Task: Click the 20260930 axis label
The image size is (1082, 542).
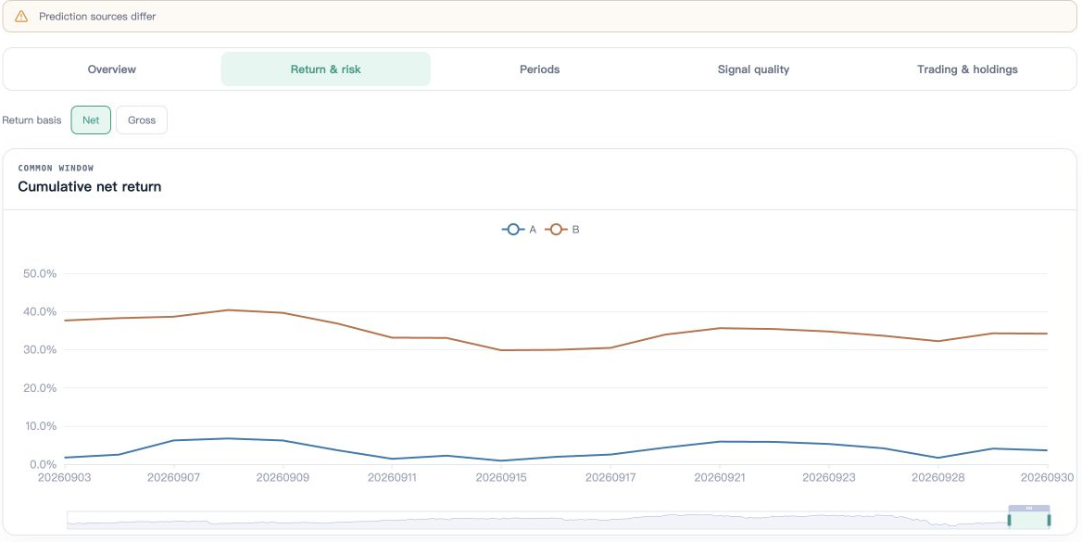Action: [x=1048, y=477]
